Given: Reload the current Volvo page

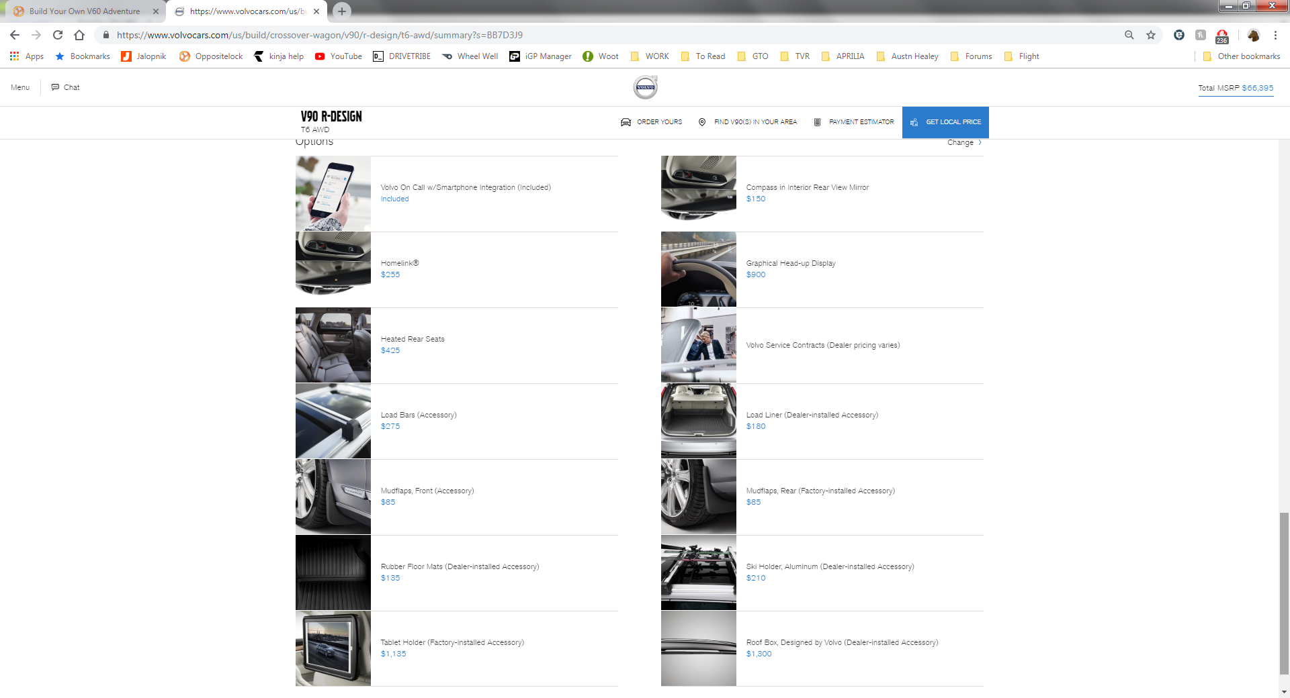Looking at the screenshot, I should coord(58,35).
